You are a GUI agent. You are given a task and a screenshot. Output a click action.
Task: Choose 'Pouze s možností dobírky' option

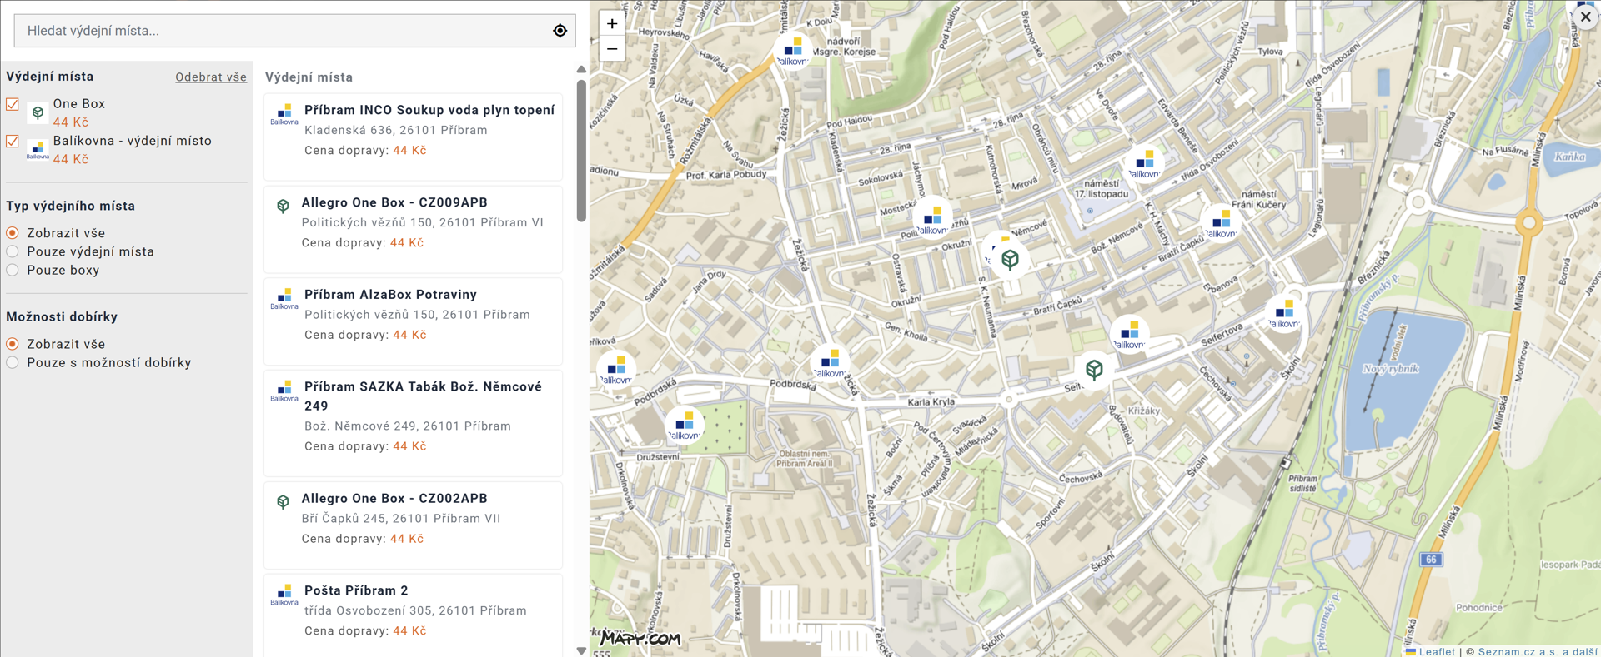tap(13, 362)
